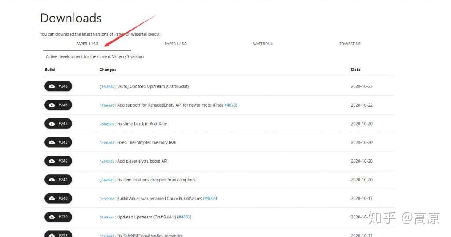The image size is (451, 237).
Task: Select the date 2020-10-17 in the #240 row
Action: point(362,199)
